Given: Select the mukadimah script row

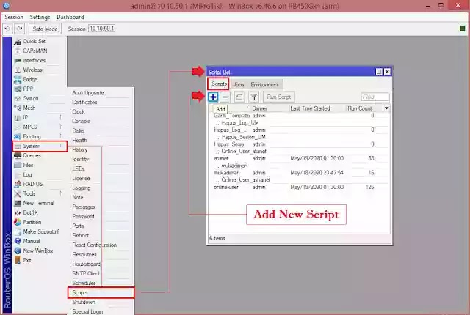Looking at the screenshot, I should pyautogui.click(x=299, y=173).
